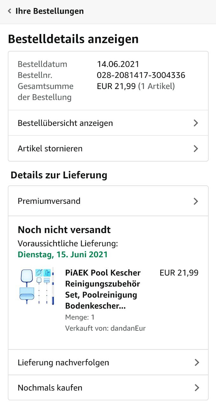Go back via "Ihre Bestellungen" header text
The width and height of the screenshot is (216, 407).
[50, 11]
